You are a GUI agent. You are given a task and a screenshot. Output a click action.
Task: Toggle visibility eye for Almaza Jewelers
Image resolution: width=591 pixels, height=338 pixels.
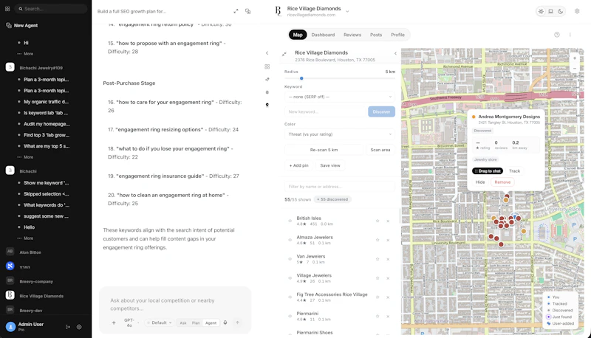coord(290,240)
